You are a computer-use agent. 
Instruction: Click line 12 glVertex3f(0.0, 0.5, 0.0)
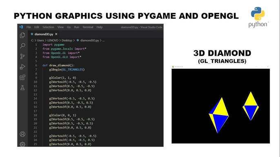coord(70,90)
